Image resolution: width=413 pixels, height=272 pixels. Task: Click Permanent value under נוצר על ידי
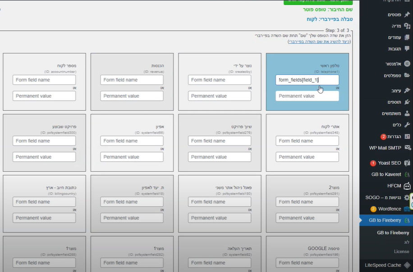220,96
